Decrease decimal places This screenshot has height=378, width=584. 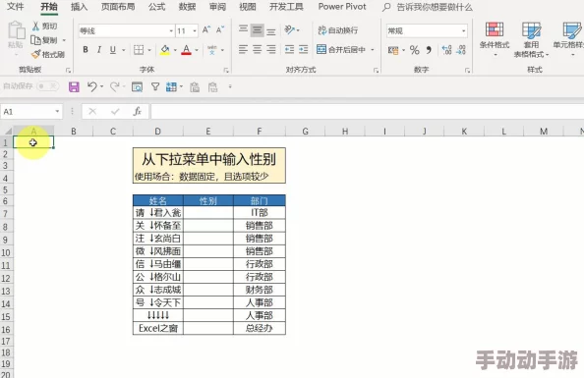461,50
